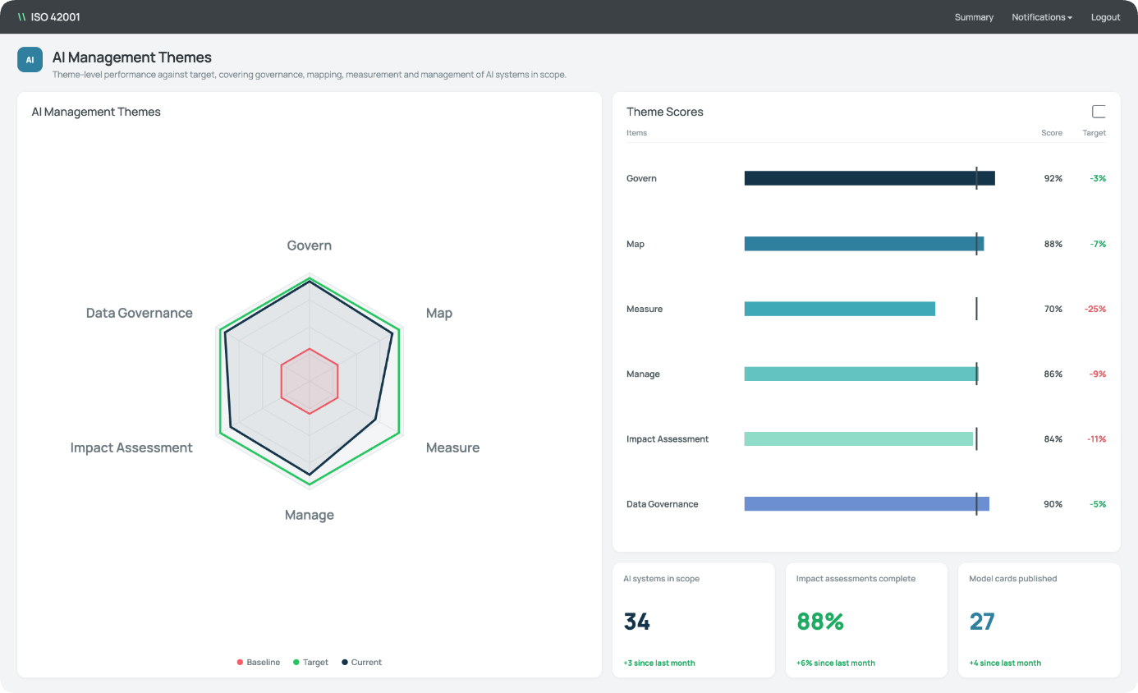Click the Measure score bar
1138x693 pixels.
pos(840,309)
